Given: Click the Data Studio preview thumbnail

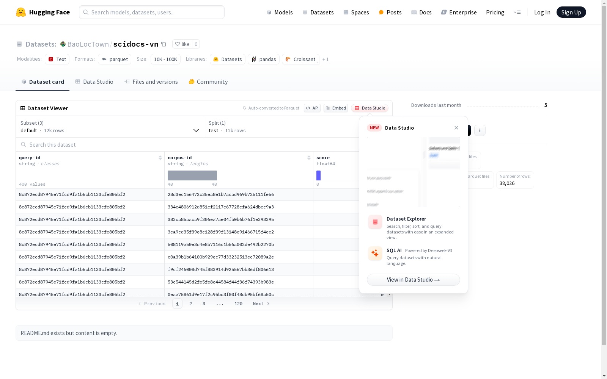Looking at the screenshot, I should pyautogui.click(x=414, y=172).
